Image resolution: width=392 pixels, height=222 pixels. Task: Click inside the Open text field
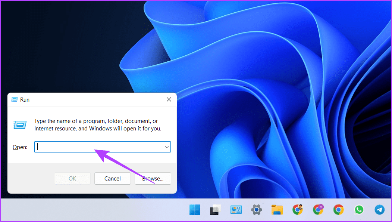(x=99, y=147)
